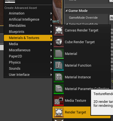Open the Blueprints submenu

coord(28,32)
